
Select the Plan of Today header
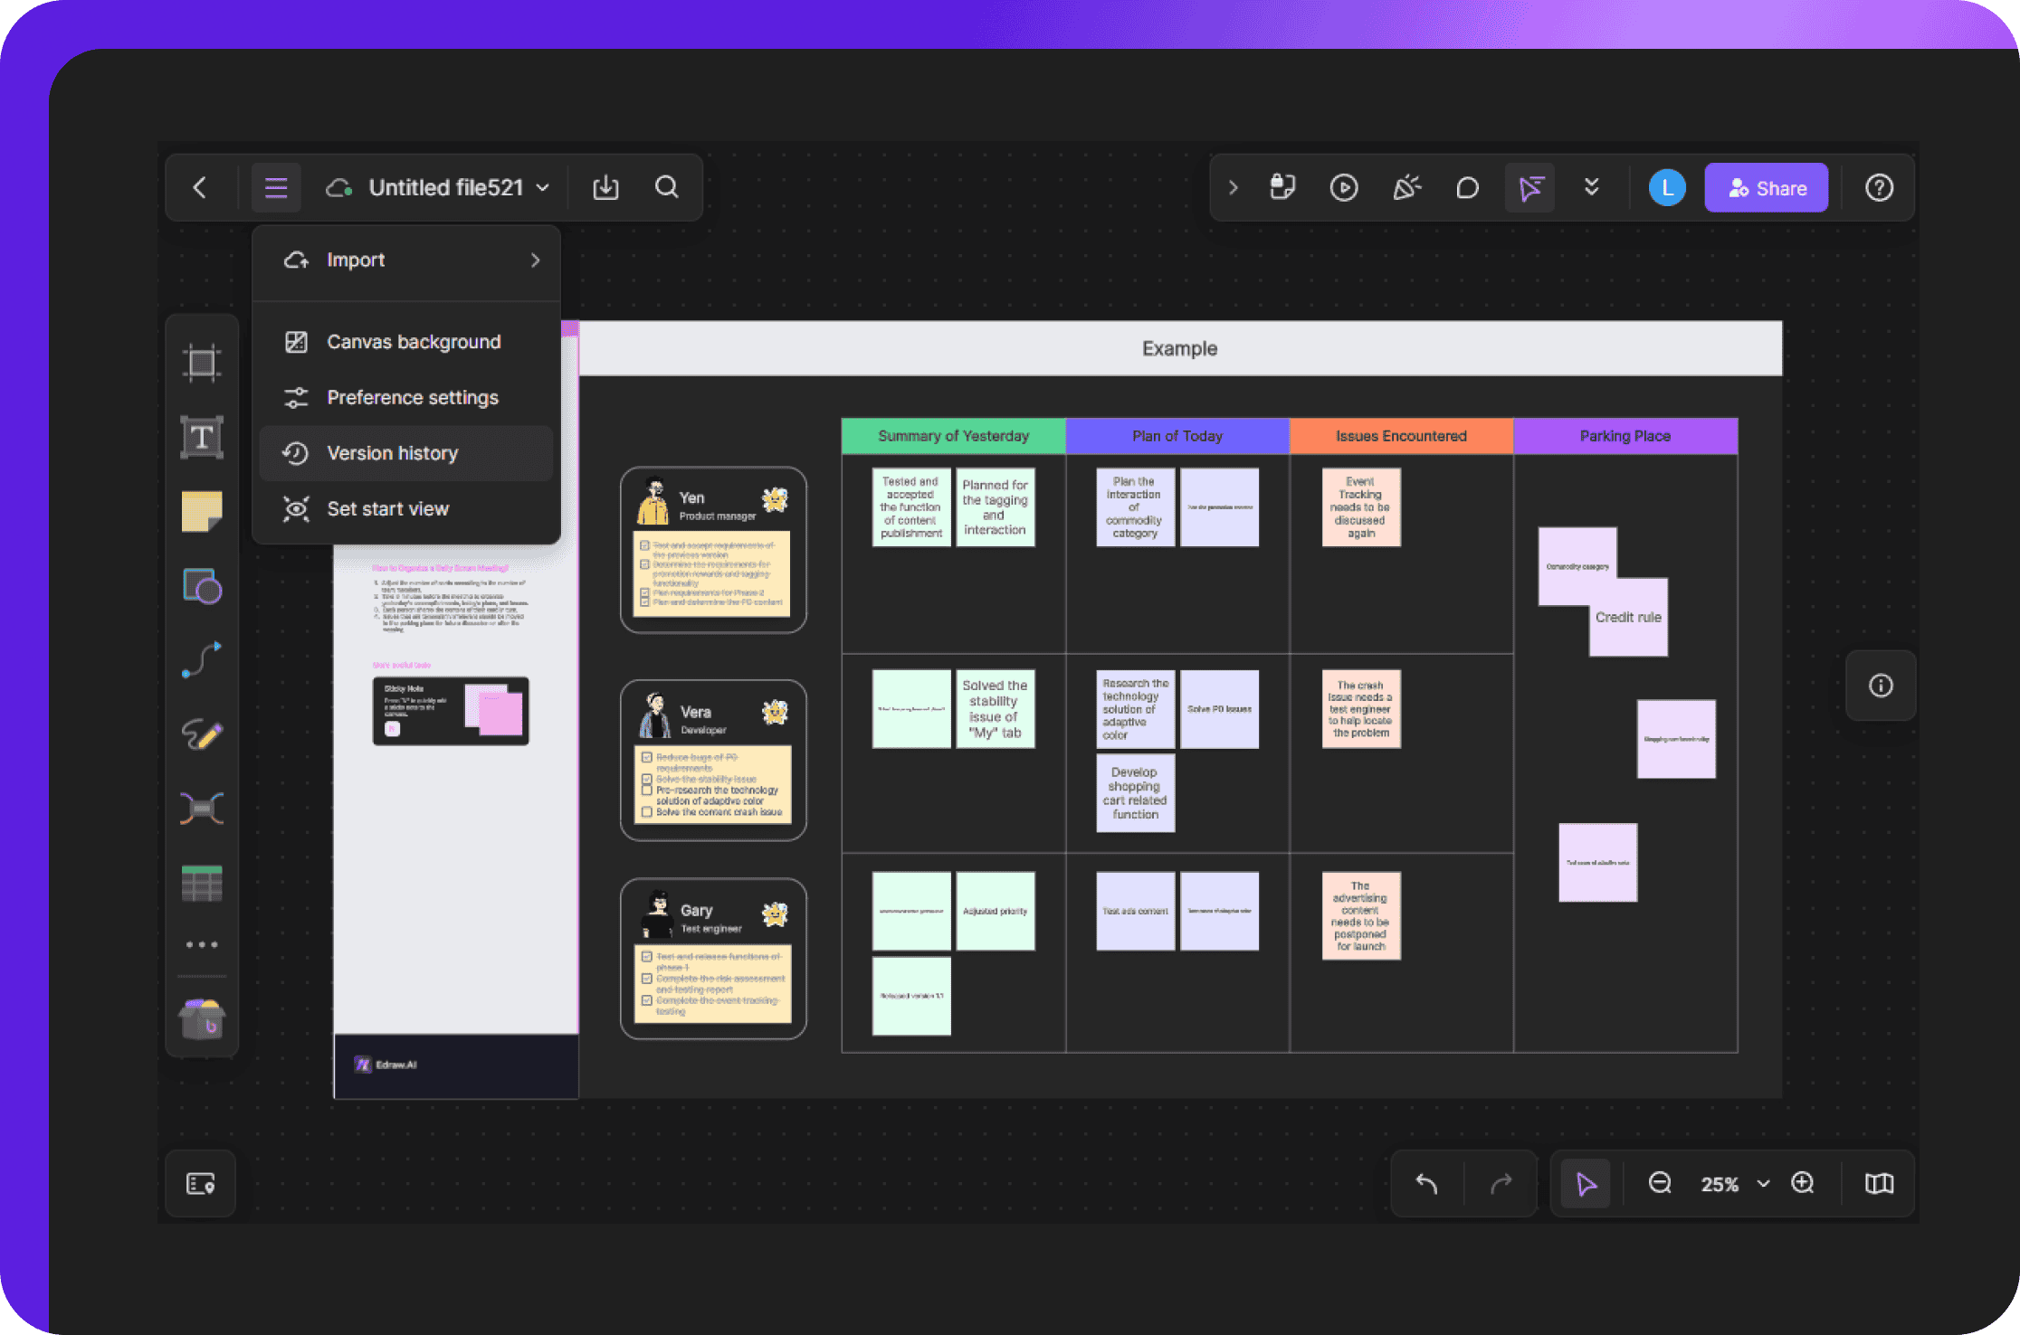[x=1177, y=436]
